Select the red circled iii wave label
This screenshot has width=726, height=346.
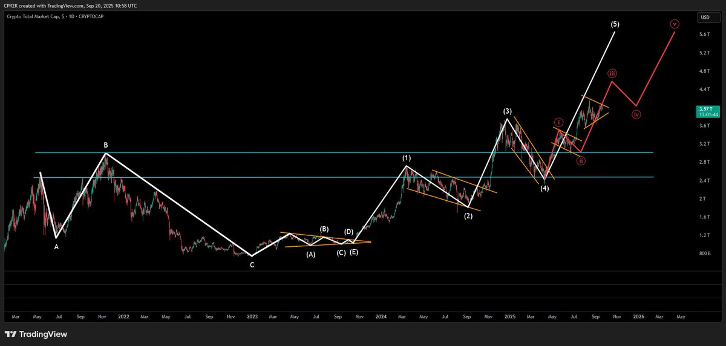[x=612, y=74]
